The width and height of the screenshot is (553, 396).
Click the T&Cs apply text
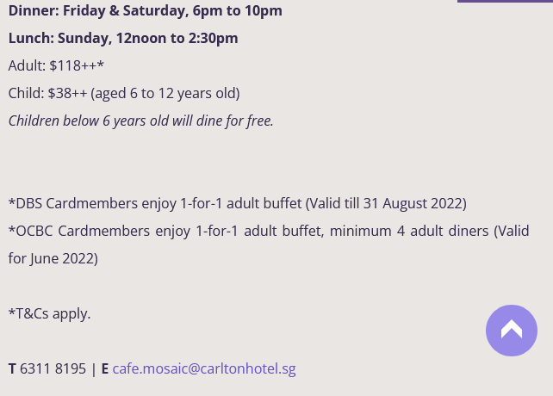click(x=49, y=313)
